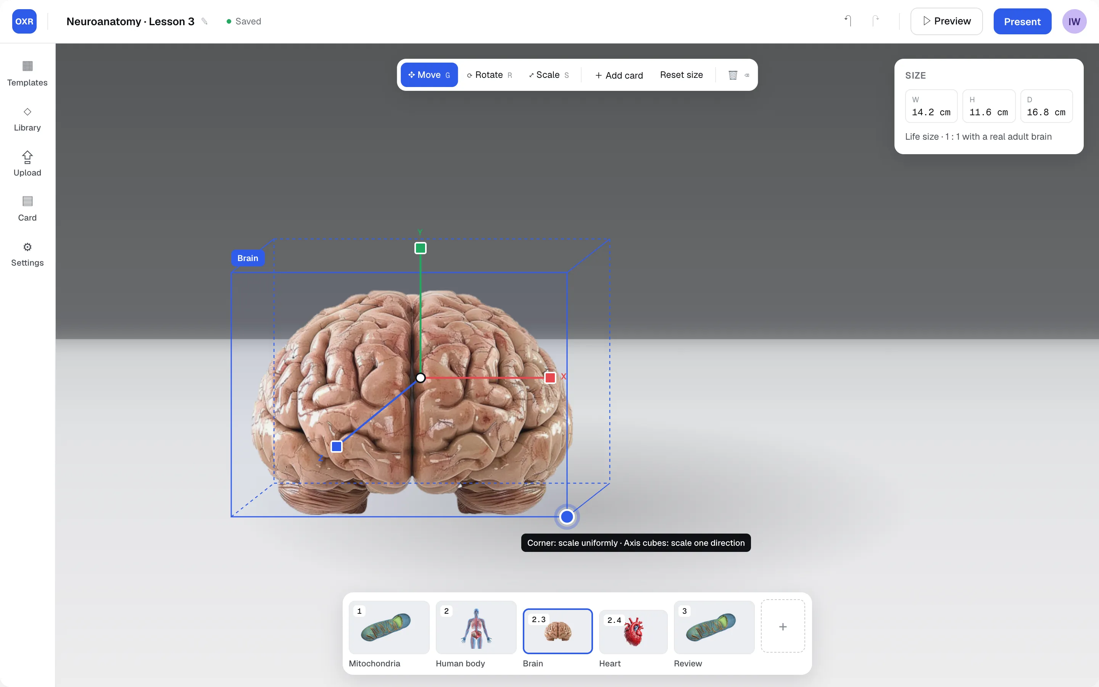
Task: Select the Human body scene thumbnail
Action: click(x=476, y=627)
